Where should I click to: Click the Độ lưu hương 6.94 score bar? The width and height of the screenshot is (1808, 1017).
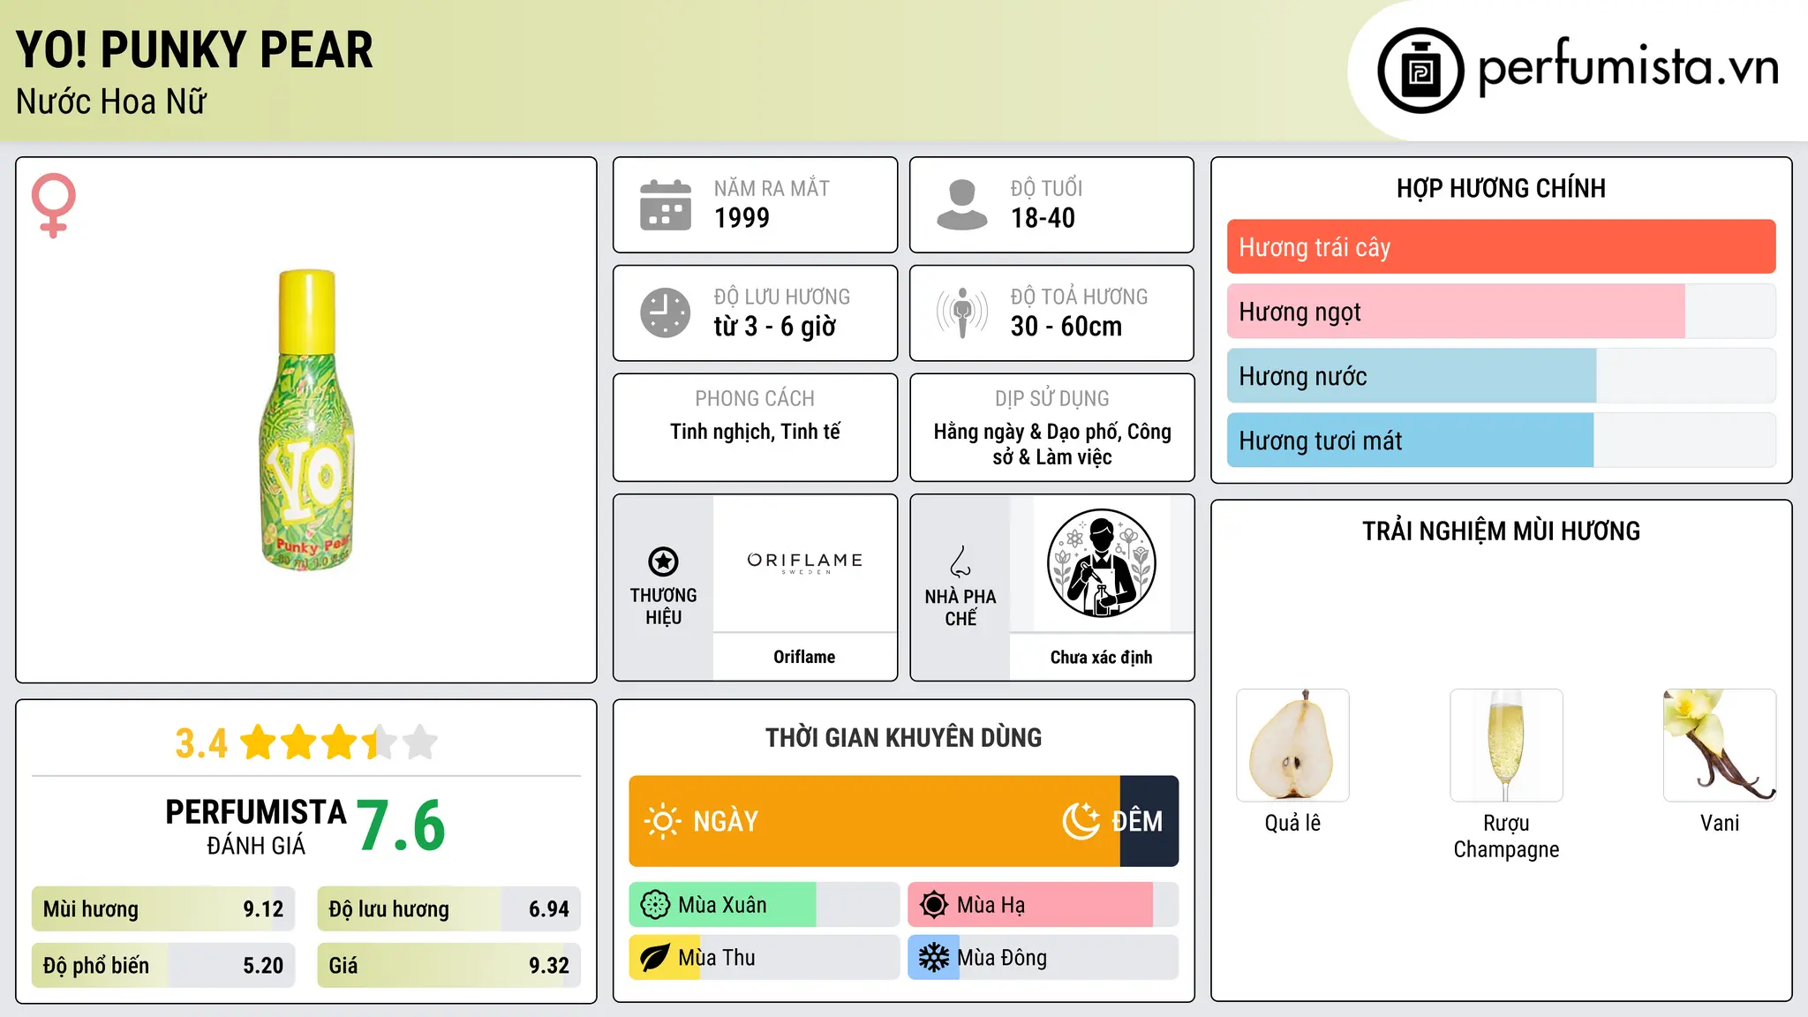pos(448,909)
